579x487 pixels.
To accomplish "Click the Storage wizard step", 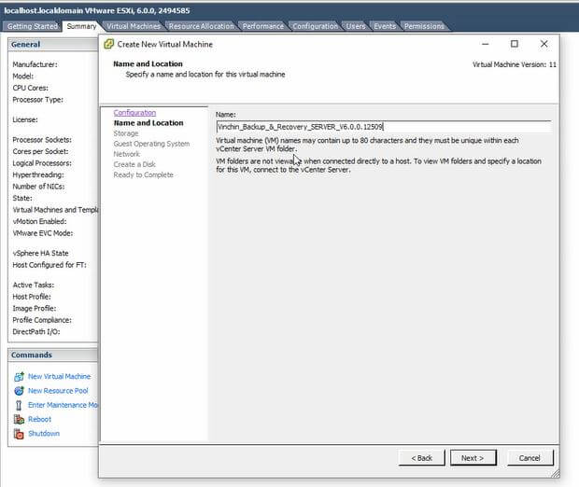I will pos(126,133).
